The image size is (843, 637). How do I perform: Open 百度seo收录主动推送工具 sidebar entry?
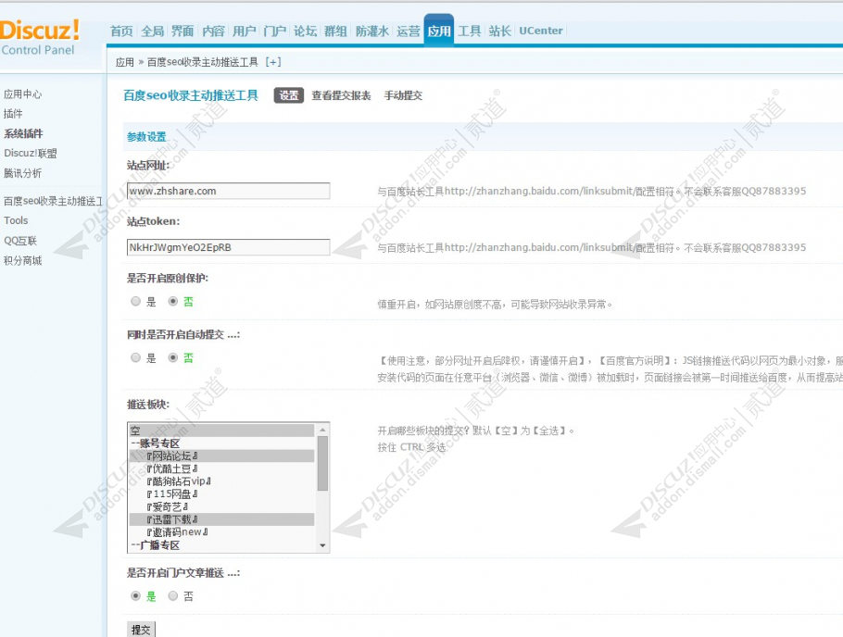pyautogui.click(x=53, y=201)
